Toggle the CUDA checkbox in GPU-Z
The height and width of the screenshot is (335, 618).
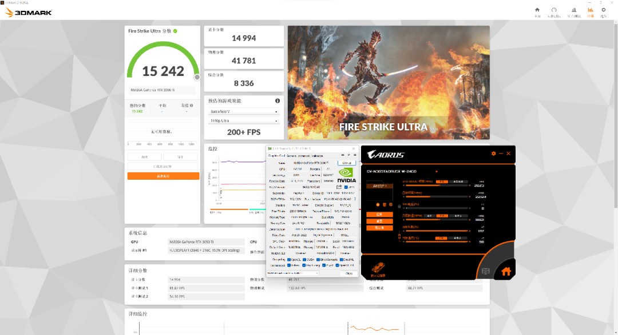click(x=304, y=260)
